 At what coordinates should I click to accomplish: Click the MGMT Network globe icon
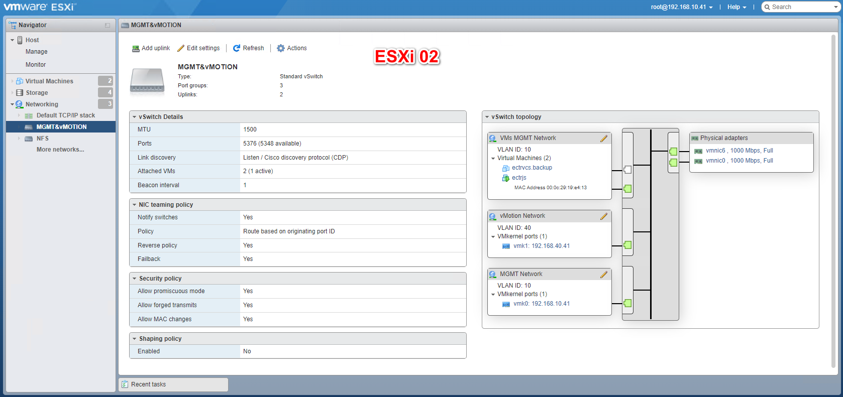(x=492, y=275)
